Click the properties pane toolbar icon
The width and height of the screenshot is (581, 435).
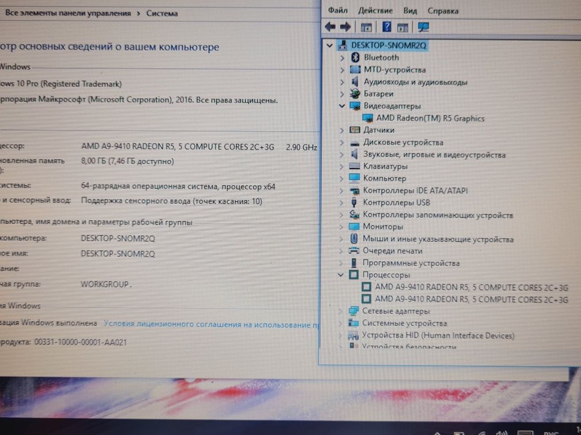402,27
